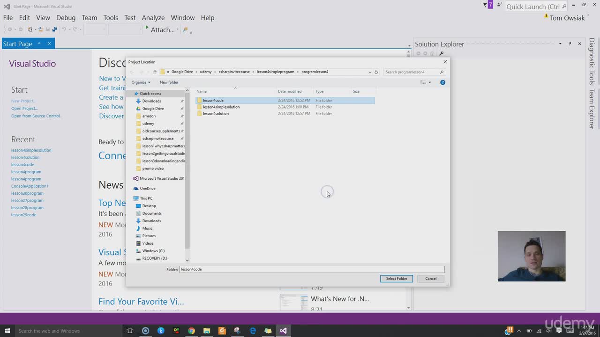Screen dimensions: 600x337
Task: Open the Team menu
Action: [89, 17]
